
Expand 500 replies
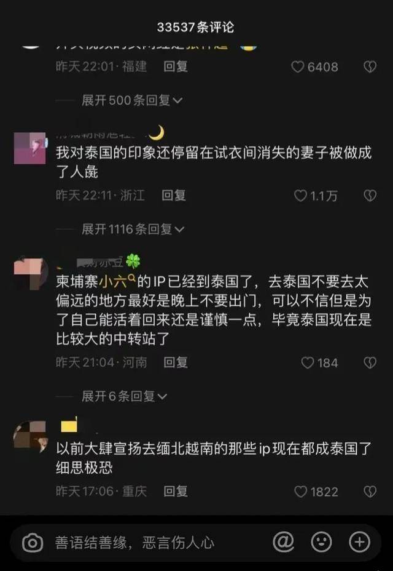132,100
